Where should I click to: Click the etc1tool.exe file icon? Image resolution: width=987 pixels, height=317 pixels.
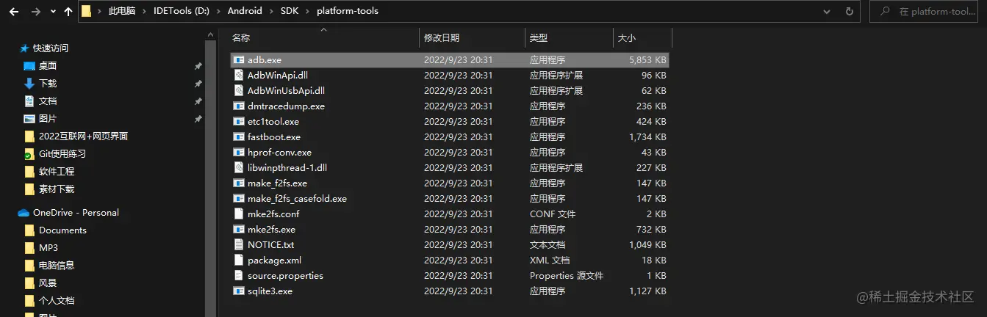click(x=239, y=121)
